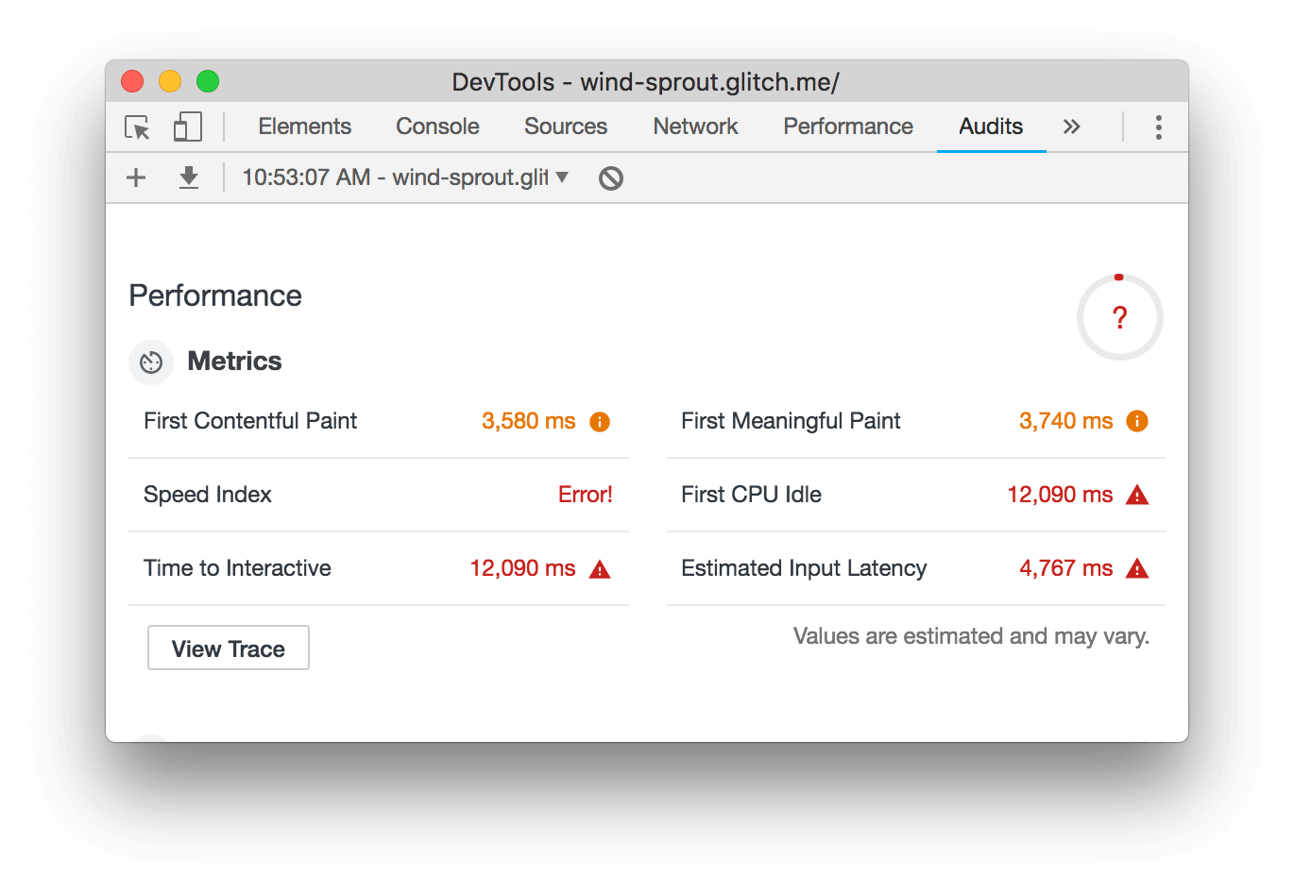Select the Performance tab
Screen dimensions: 1294x893
tap(847, 127)
